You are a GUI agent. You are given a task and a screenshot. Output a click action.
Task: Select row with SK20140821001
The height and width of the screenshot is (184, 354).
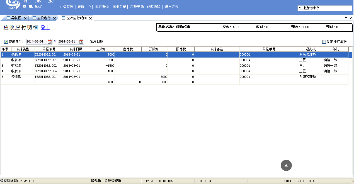pos(175,60)
